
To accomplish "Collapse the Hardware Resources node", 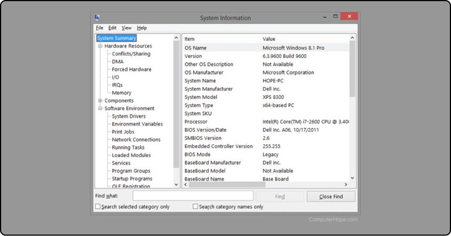I will 100,46.
